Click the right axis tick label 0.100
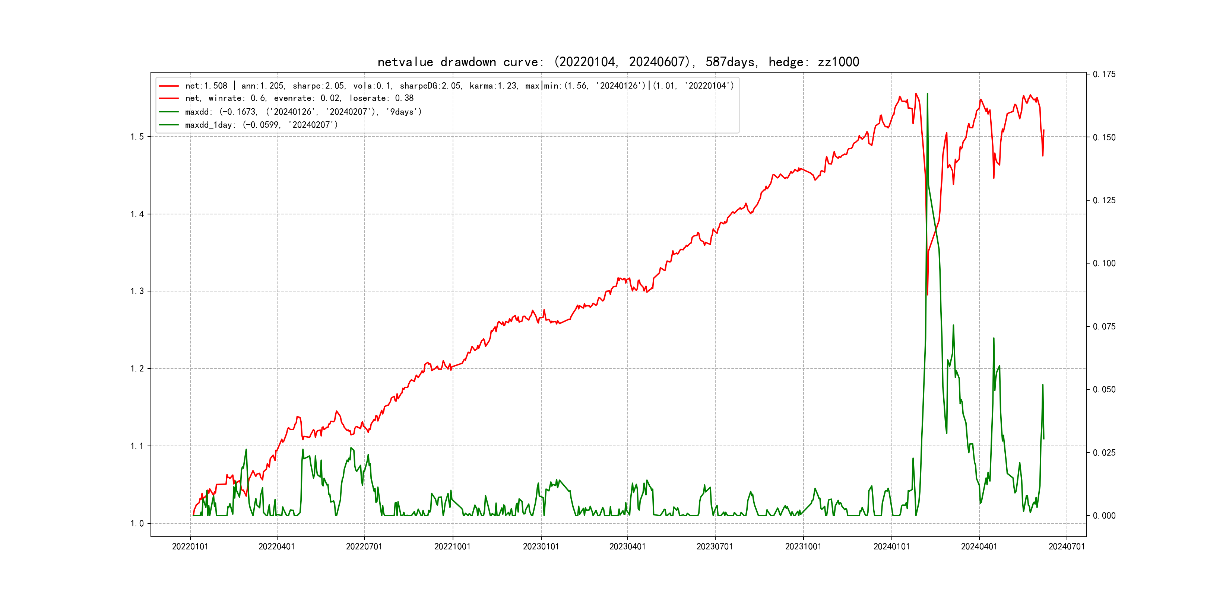 pos(1104,264)
